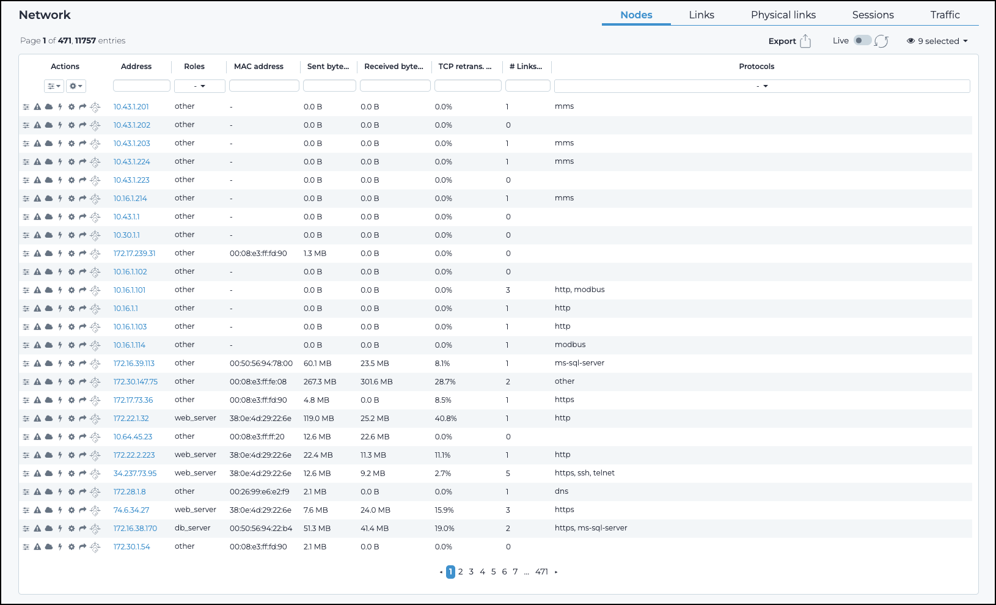Open the 9 selected columns dropdown
Screen dimensions: 996x605
[x=937, y=41]
